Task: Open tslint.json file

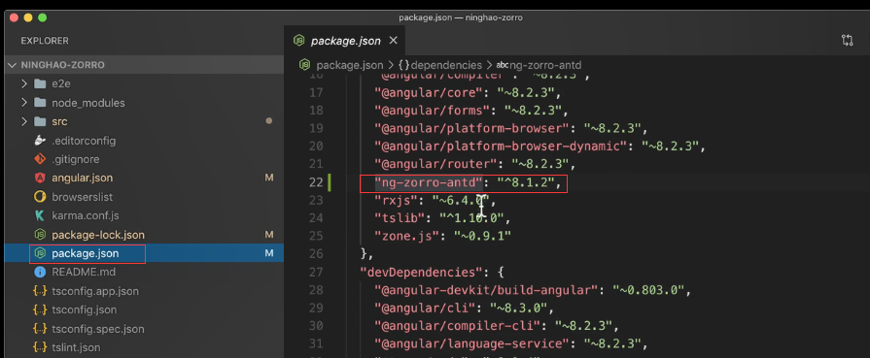Action: [76, 348]
